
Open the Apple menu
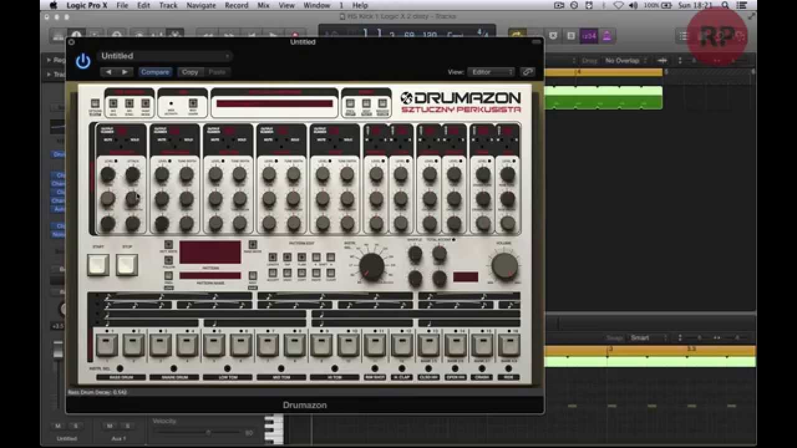(x=54, y=5)
